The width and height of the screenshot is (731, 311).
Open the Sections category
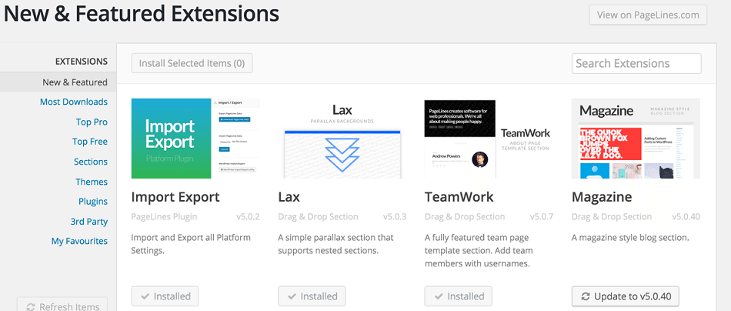(91, 162)
